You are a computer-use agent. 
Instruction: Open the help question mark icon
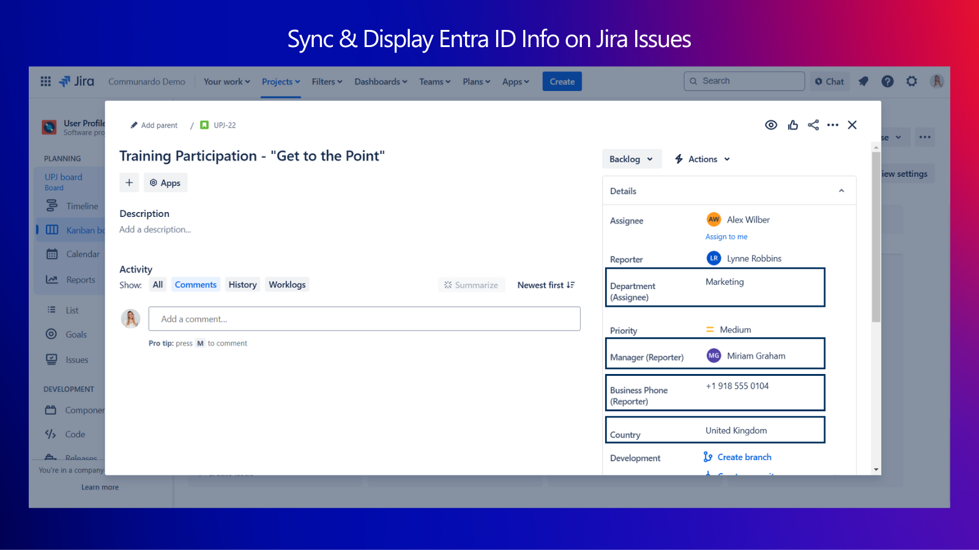pos(887,81)
